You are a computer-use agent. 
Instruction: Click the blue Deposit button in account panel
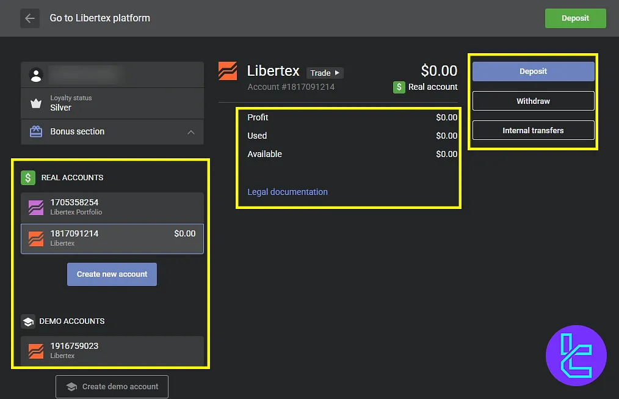(534, 71)
